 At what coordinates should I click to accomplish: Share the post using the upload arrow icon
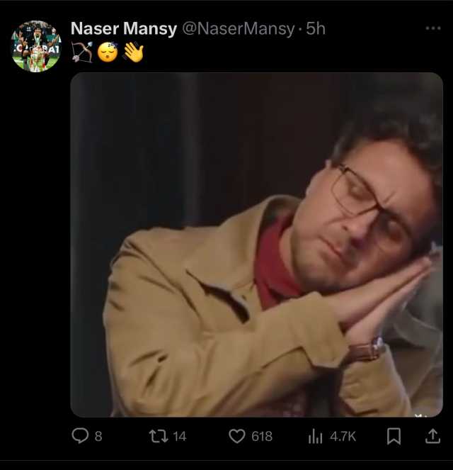click(432, 436)
